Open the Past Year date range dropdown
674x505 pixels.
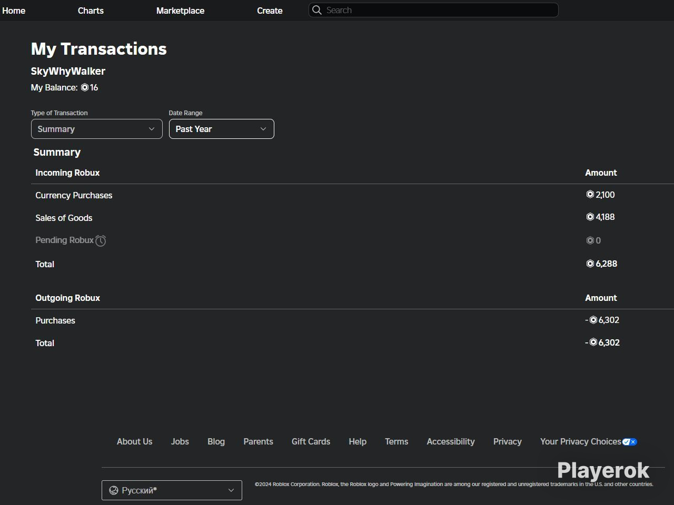[x=222, y=129]
